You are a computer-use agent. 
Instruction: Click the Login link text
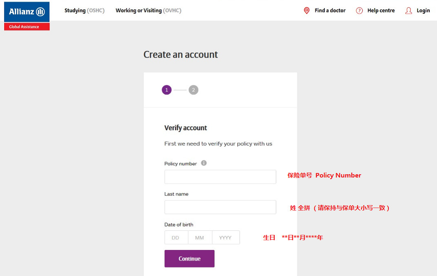coord(423,11)
